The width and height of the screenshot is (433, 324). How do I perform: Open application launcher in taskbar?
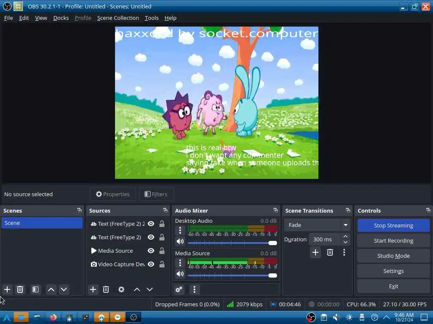point(6,317)
